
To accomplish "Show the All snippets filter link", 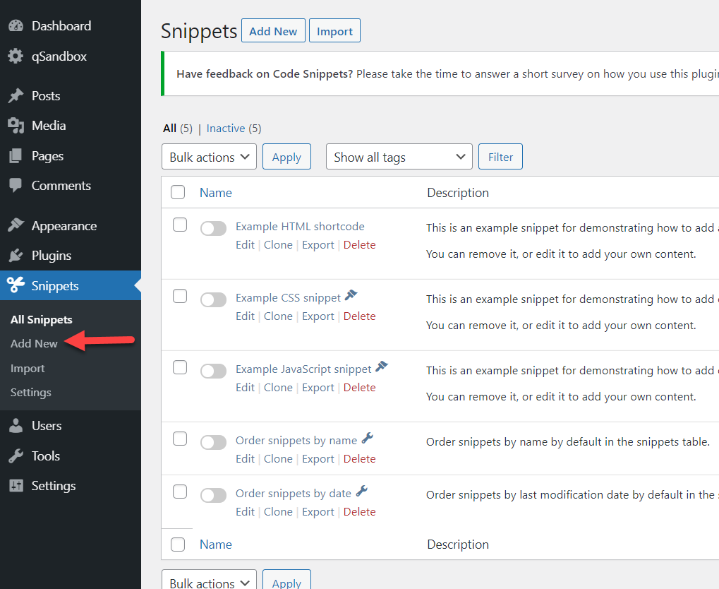I will pos(169,128).
